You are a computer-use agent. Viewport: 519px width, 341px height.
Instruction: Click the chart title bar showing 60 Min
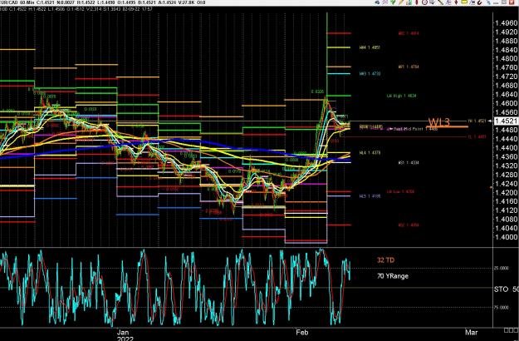pyautogui.click(x=103, y=2)
